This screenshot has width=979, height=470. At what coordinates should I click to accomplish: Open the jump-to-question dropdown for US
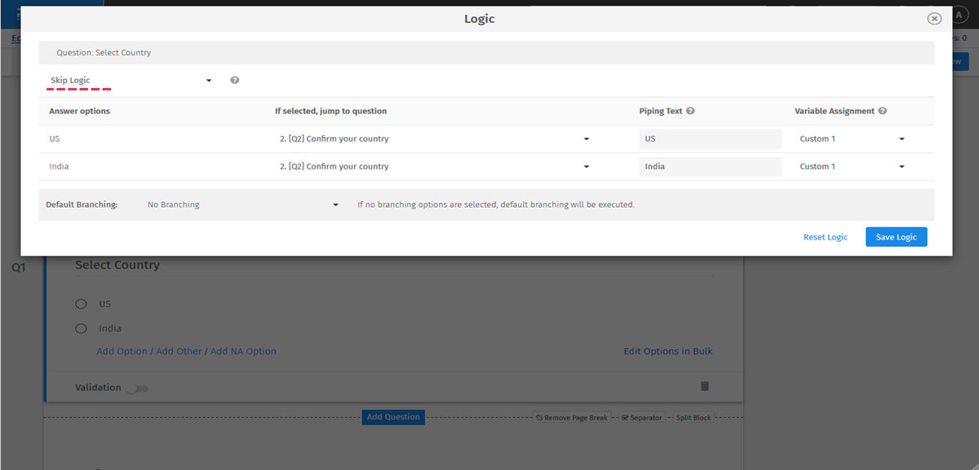(x=586, y=138)
